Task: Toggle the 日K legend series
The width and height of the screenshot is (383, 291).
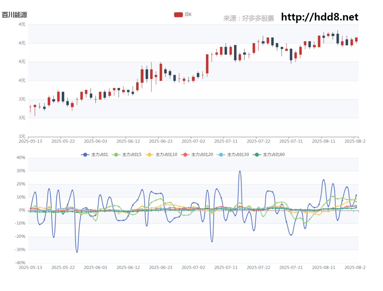Action: 183,15
